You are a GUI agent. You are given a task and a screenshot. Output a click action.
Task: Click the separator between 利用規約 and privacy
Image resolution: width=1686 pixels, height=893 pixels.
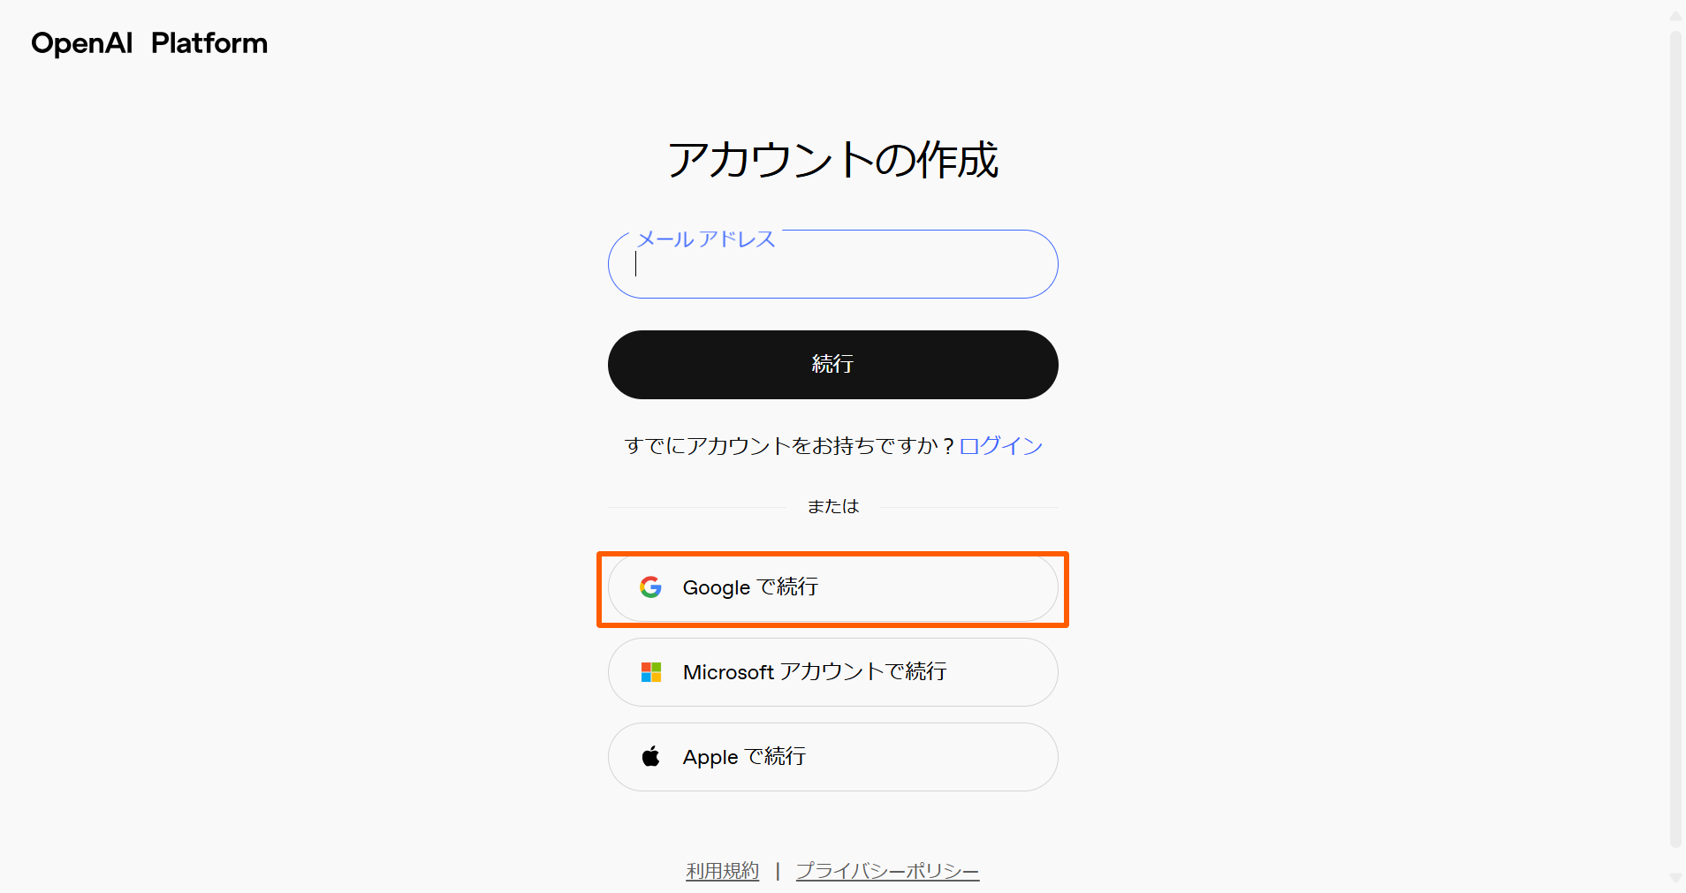777,870
